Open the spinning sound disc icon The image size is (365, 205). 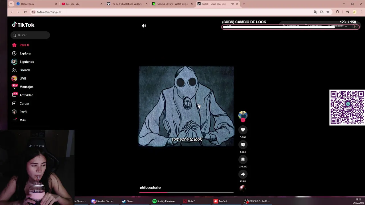coord(242,188)
